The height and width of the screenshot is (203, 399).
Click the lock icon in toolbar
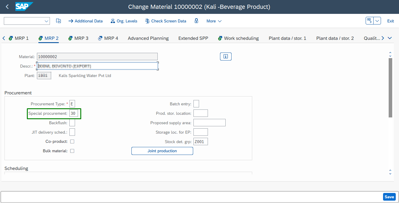pos(196,21)
